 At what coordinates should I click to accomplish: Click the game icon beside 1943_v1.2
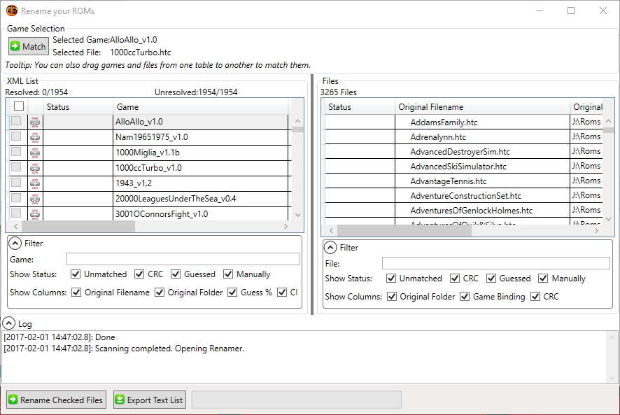[35, 183]
